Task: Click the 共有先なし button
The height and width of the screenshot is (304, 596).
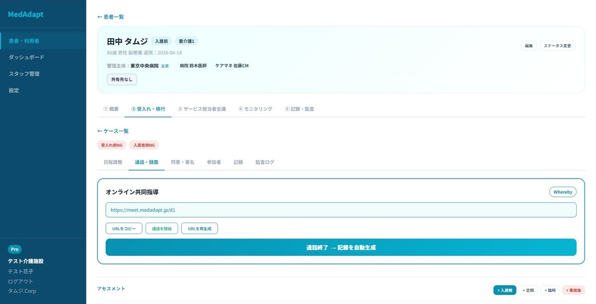Action: point(122,79)
